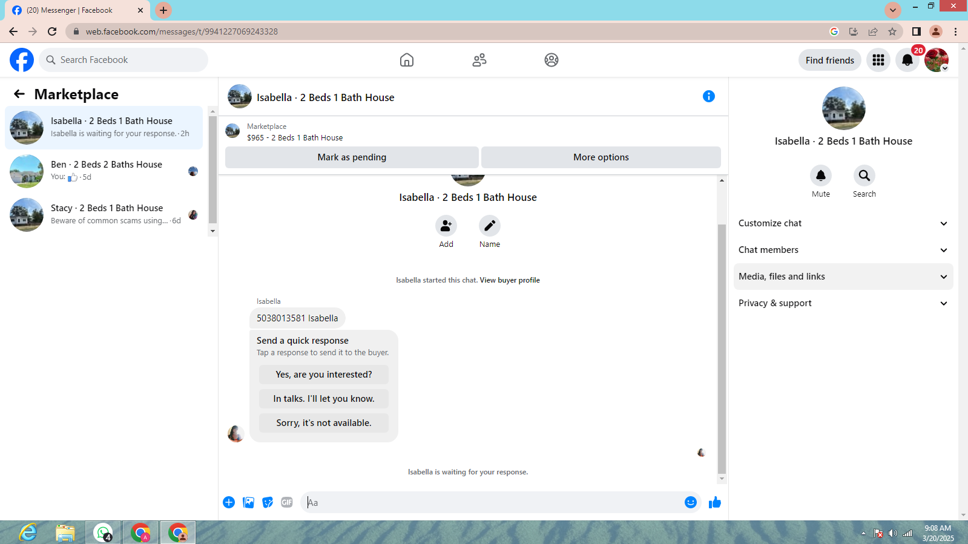Open the Home icon in top navigation
The image size is (968, 544).
407,60
